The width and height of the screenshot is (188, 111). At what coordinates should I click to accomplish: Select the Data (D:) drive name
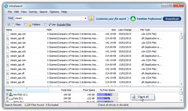[x=18, y=98]
